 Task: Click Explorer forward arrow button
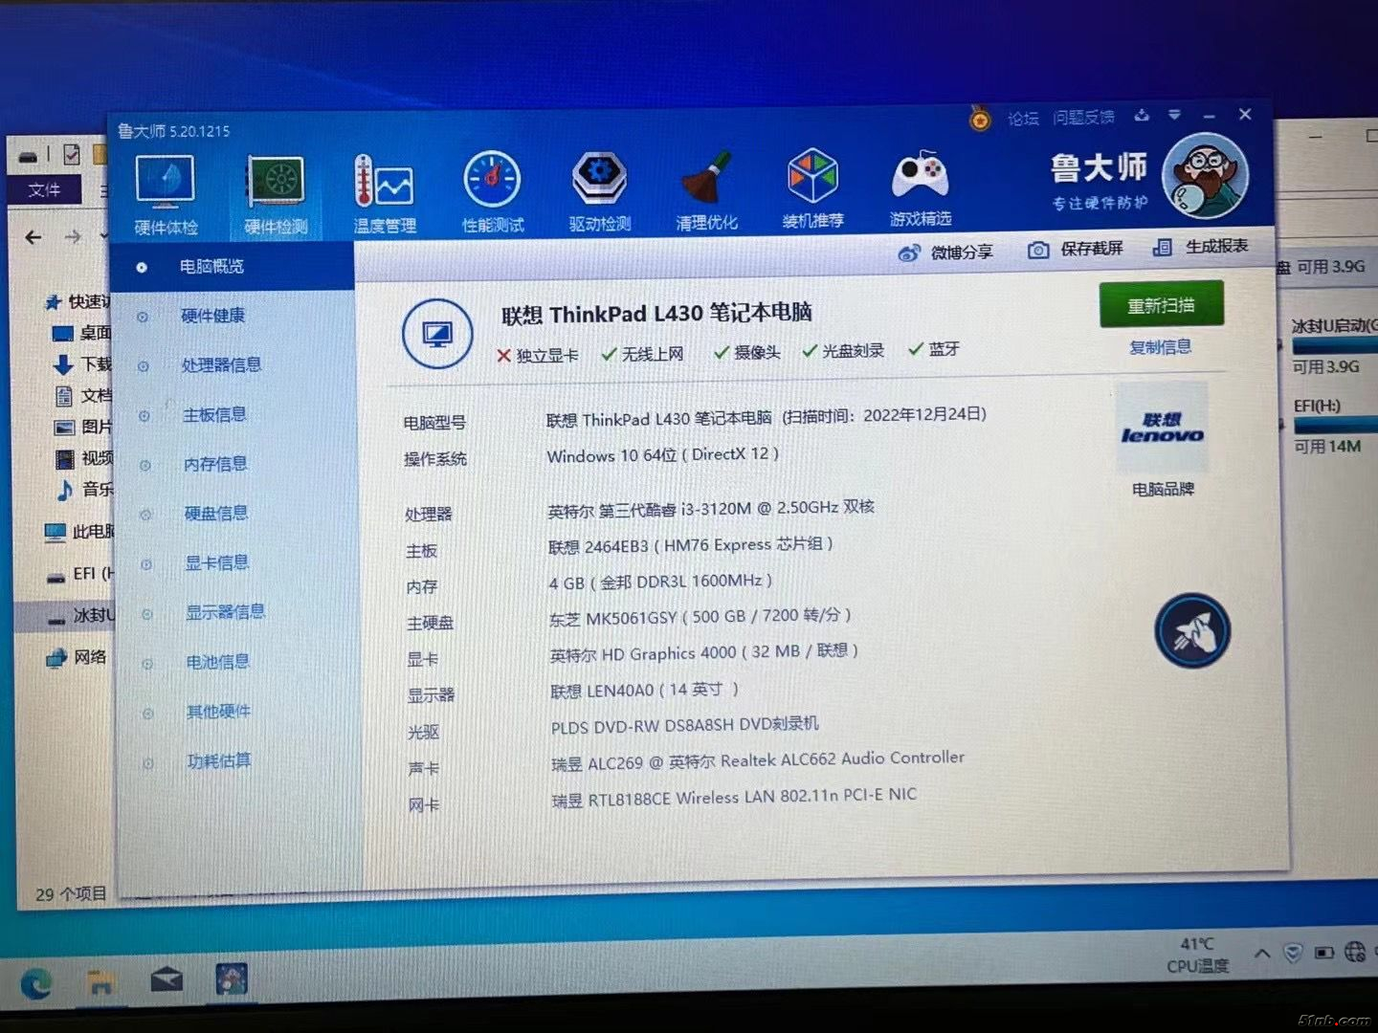point(73,235)
